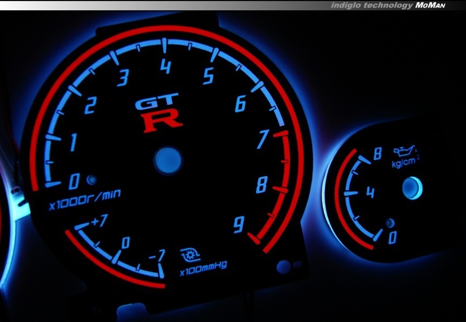The image size is (466, 322).
Task: Click the red R emblem
Action: click(162, 121)
